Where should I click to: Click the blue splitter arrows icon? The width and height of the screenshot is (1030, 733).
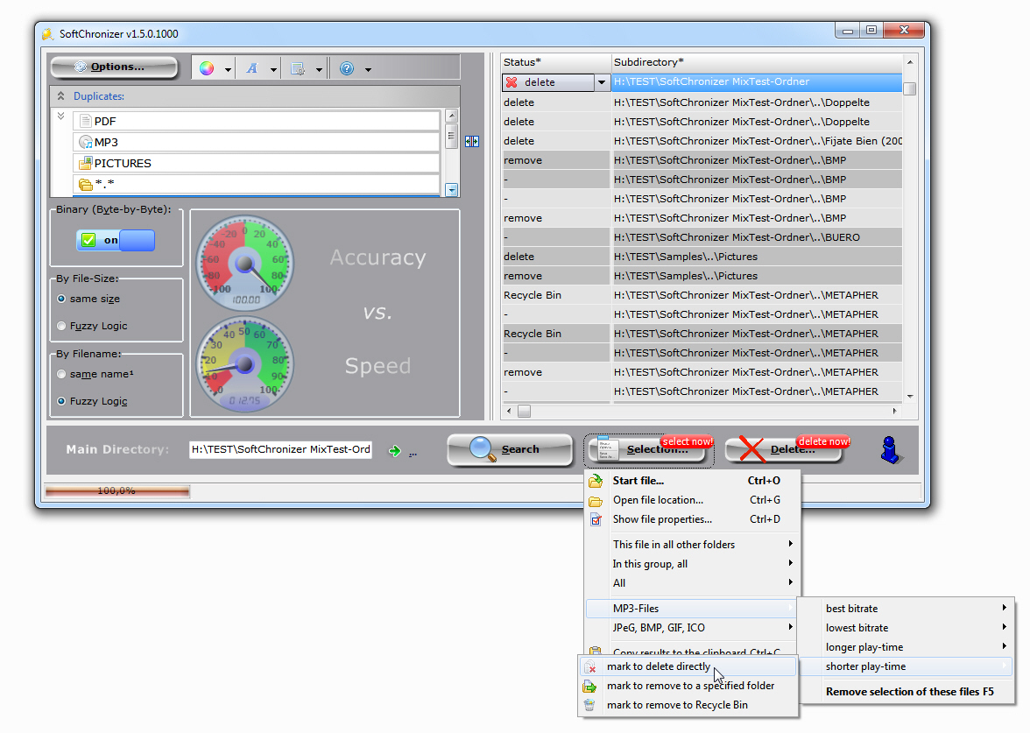tap(471, 141)
